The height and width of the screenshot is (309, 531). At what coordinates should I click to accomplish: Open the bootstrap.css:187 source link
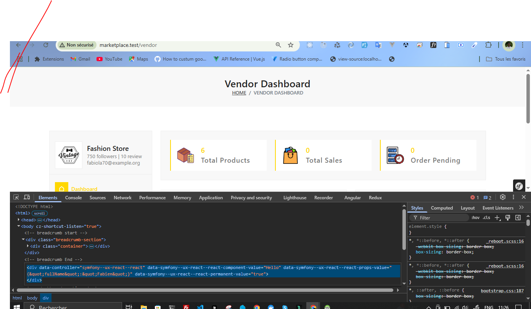502,291
